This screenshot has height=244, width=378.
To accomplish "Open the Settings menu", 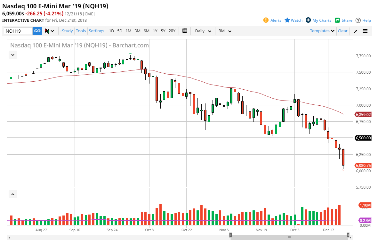I will click(x=96, y=31).
